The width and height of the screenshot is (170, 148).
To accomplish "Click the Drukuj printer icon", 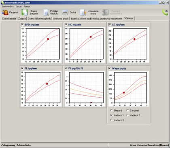I will 65,13.
